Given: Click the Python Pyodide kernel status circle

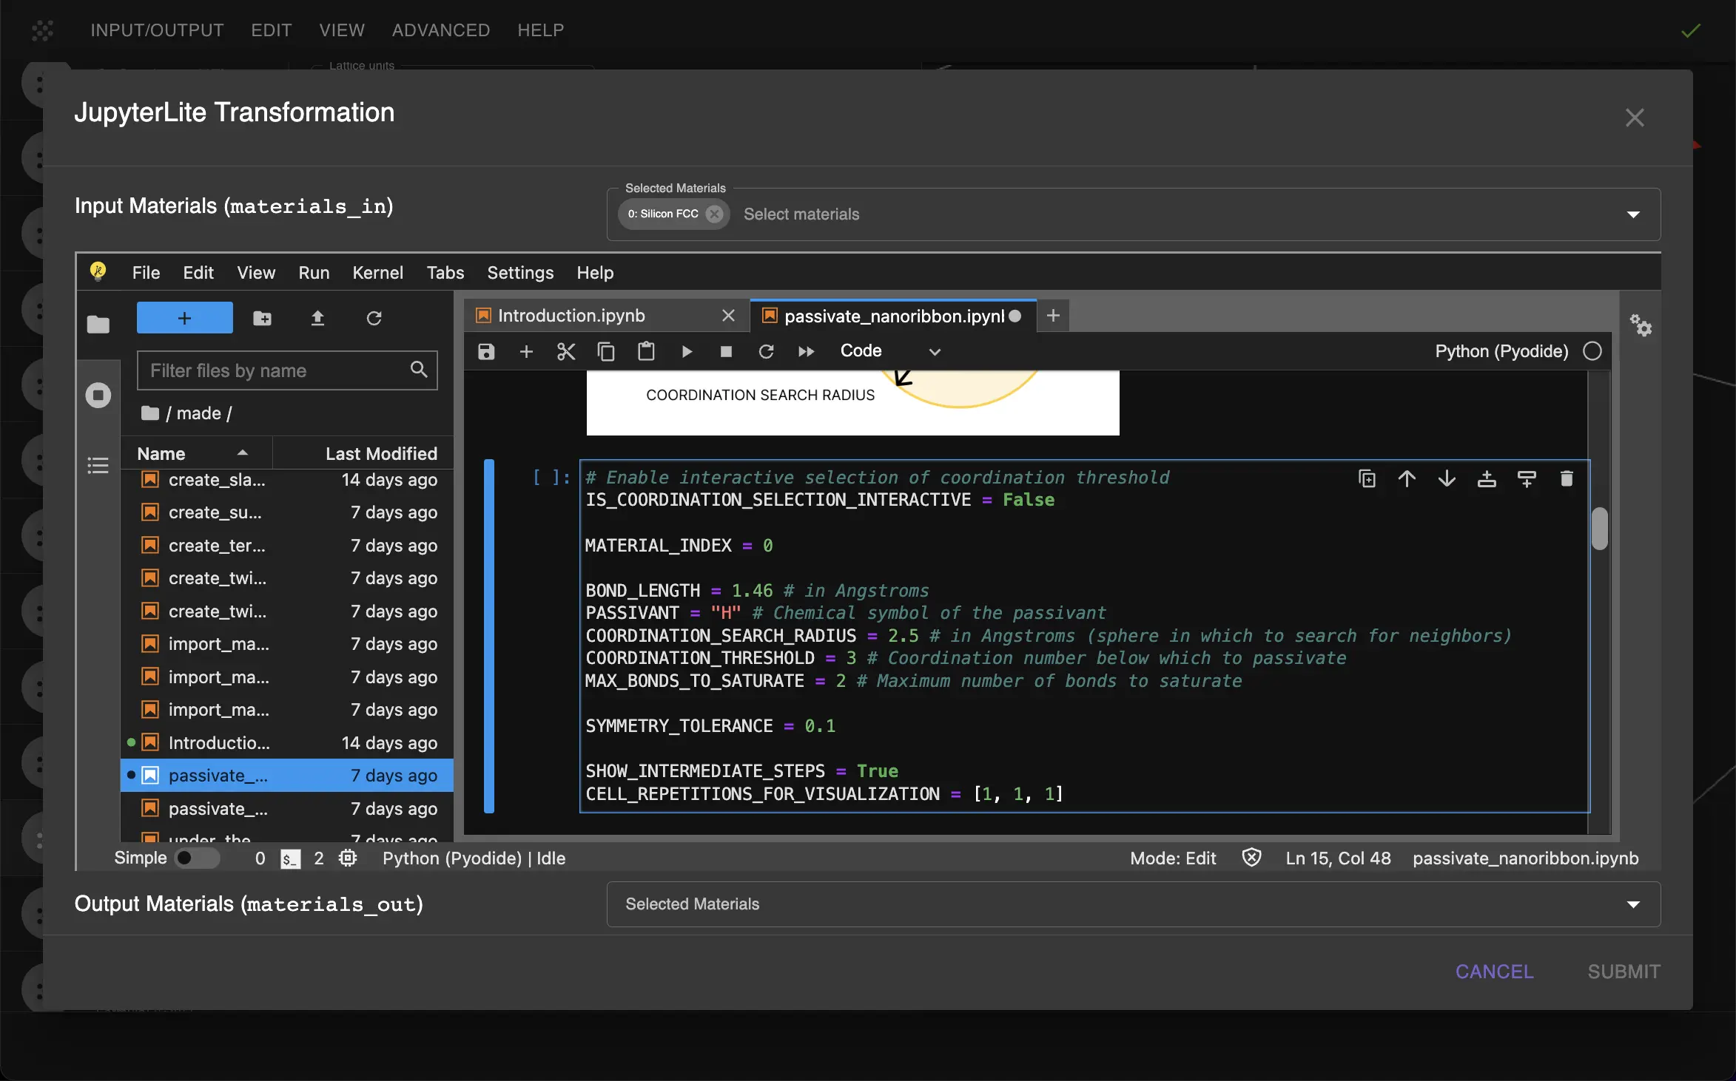Looking at the screenshot, I should [x=1592, y=351].
